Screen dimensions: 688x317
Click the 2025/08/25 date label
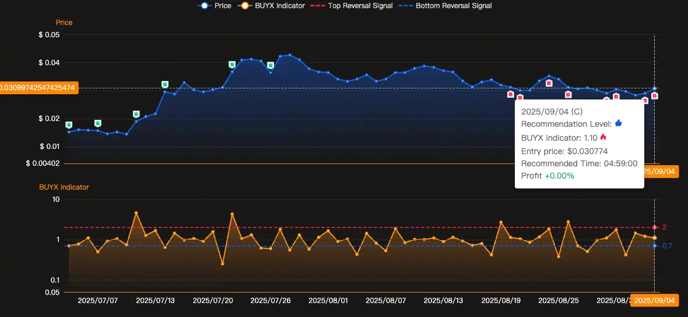point(559,301)
